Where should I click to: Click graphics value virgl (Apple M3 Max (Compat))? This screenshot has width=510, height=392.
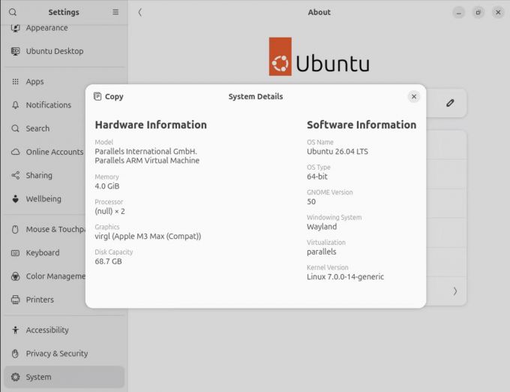pyautogui.click(x=148, y=237)
